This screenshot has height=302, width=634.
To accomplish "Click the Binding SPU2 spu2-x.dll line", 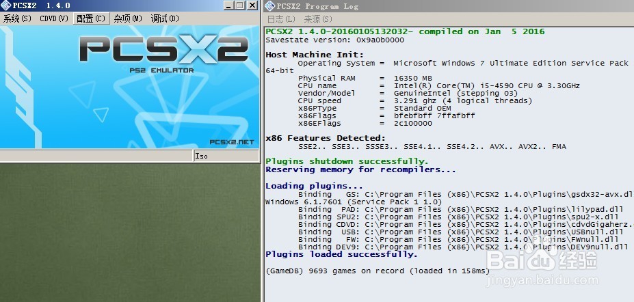I will (x=458, y=217).
